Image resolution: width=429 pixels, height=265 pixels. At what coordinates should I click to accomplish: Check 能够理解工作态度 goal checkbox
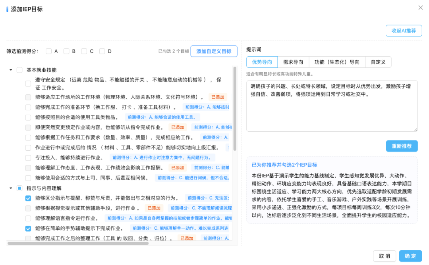click(28, 168)
